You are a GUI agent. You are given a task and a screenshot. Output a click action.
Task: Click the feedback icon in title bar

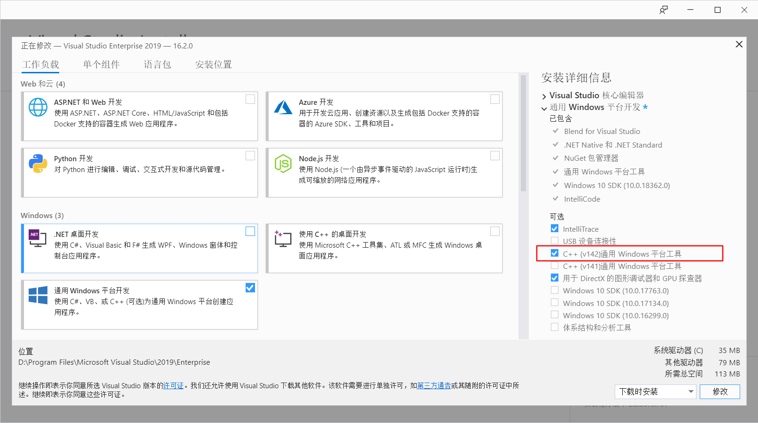(664, 10)
